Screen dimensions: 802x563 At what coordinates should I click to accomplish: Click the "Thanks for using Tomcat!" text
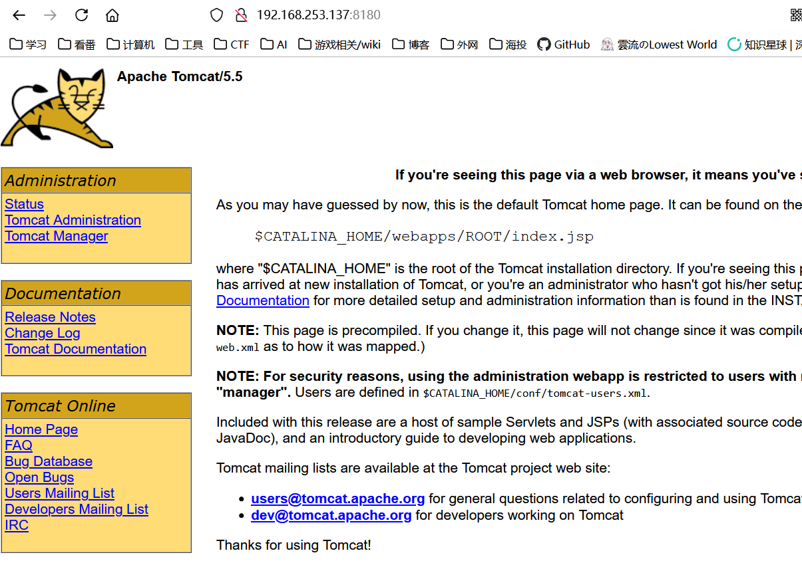click(x=294, y=546)
